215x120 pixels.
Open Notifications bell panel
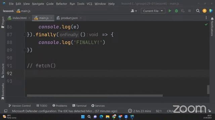[212, 27]
